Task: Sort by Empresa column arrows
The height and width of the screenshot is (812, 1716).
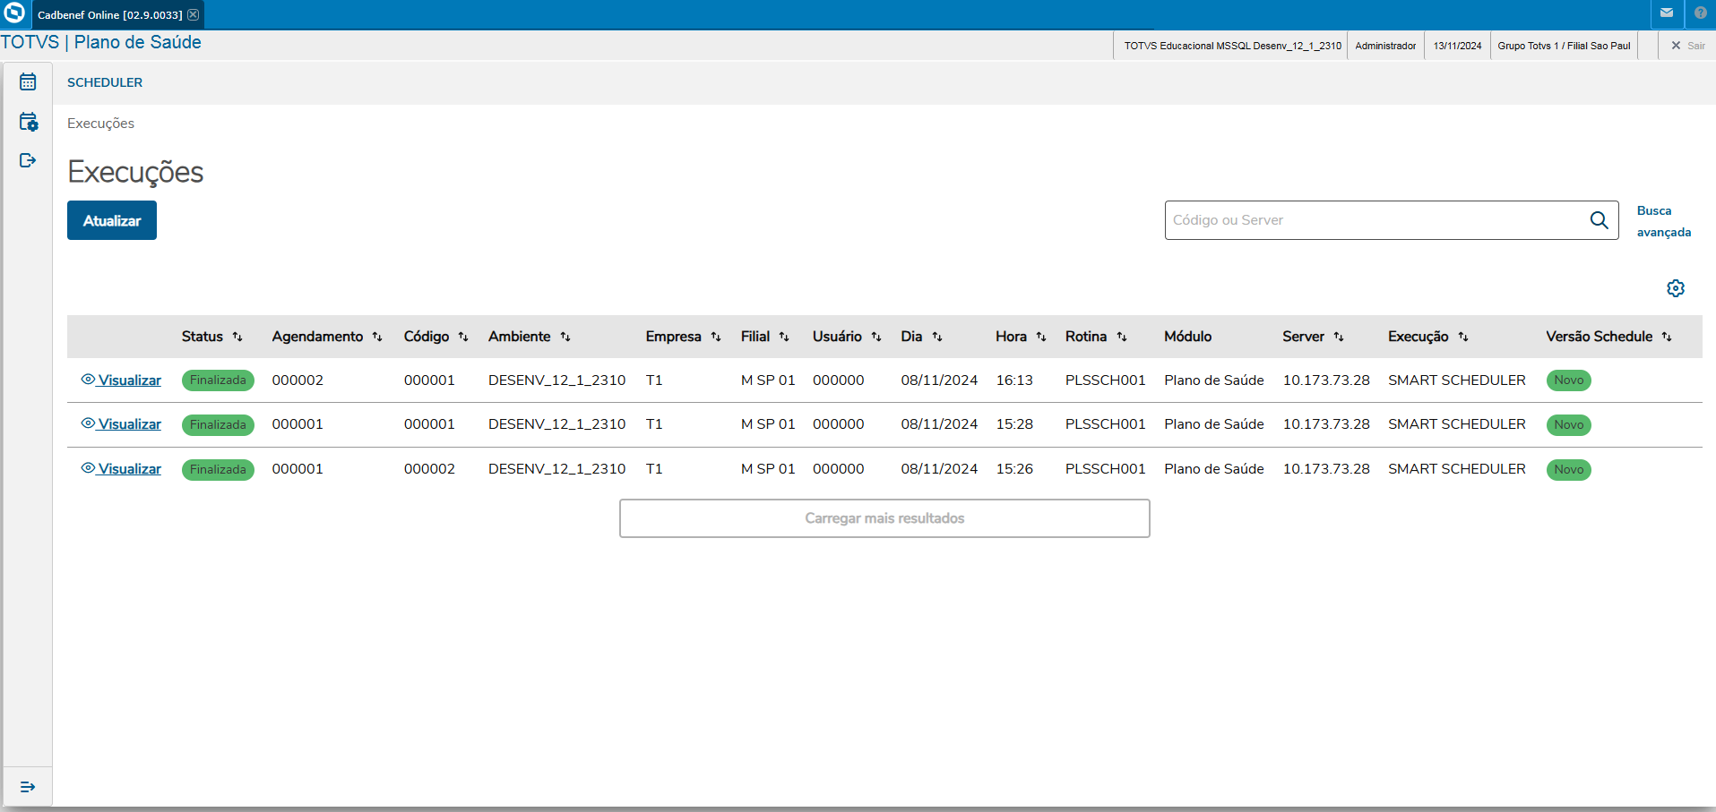Action: point(716,337)
